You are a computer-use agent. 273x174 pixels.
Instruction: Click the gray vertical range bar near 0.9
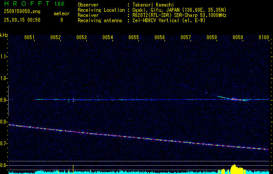[x=8, y=100]
